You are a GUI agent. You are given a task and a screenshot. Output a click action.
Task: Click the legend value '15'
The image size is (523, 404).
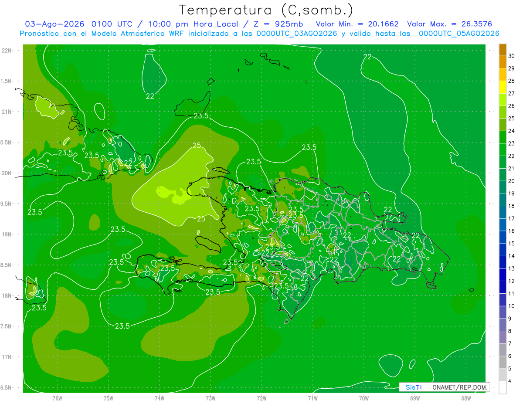click(512, 244)
